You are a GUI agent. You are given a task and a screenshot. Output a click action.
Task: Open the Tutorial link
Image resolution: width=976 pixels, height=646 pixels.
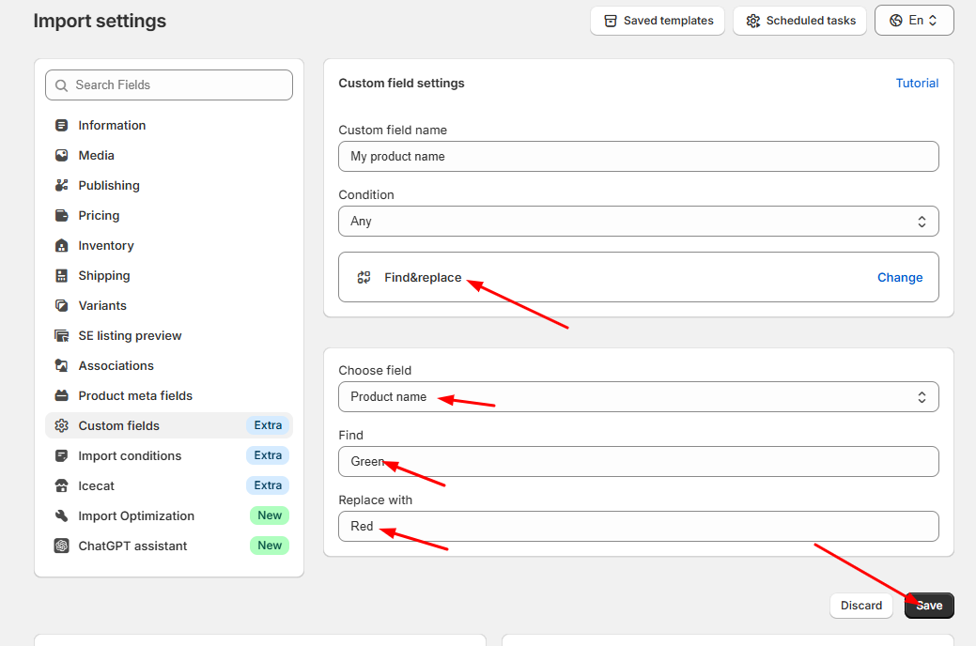click(x=917, y=83)
